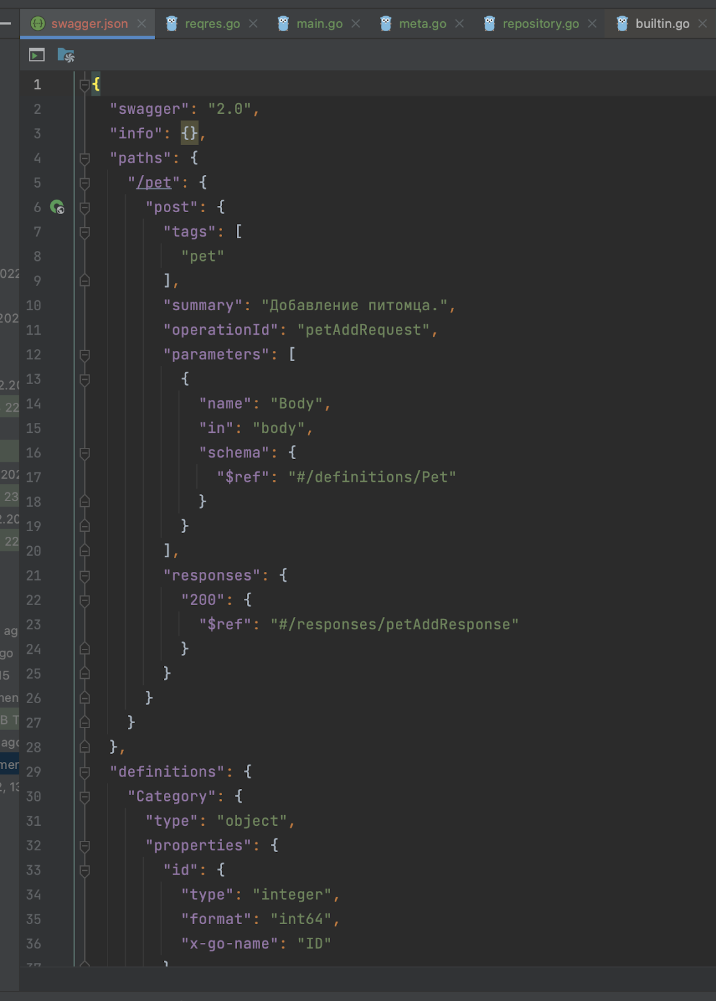Click line number 10 in the gutter
Image resolution: width=716 pixels, height=1001 pixels.
[x=34, y=306]
